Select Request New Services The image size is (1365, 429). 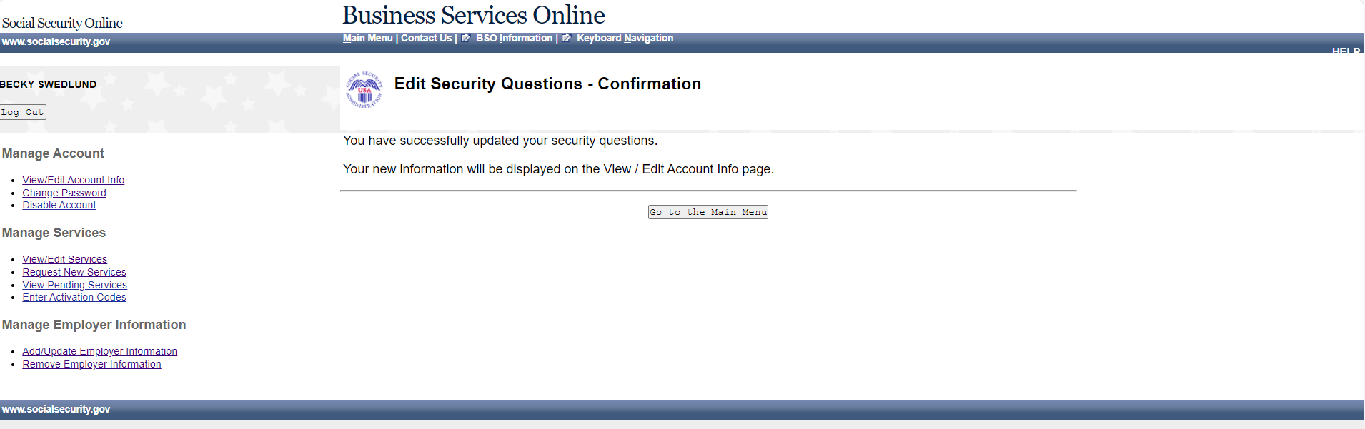(74, 273)
